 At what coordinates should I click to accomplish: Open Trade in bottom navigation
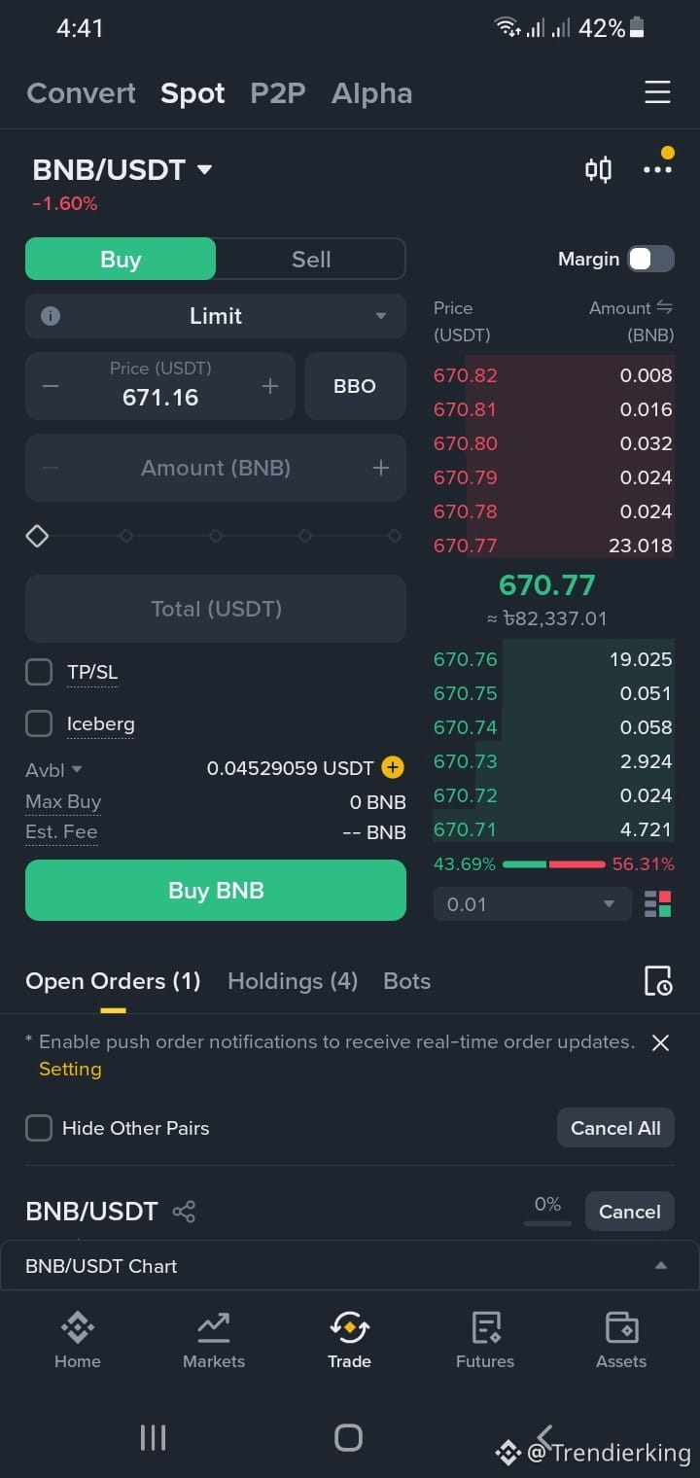(349, 1340)
